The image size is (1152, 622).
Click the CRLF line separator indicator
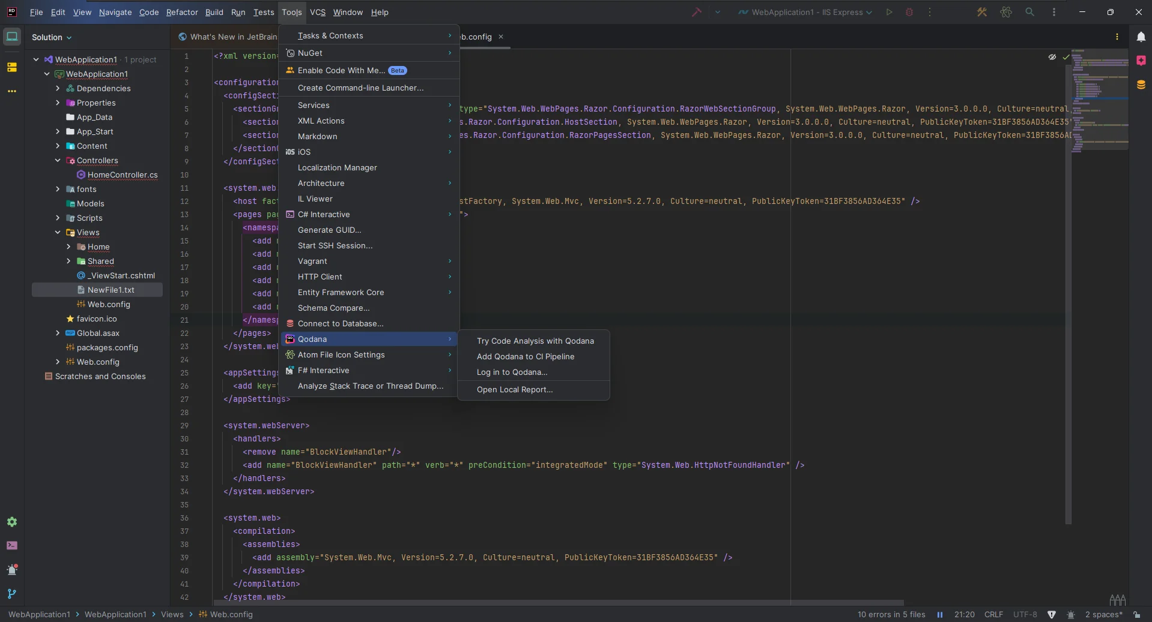click(x=993, y=614)
